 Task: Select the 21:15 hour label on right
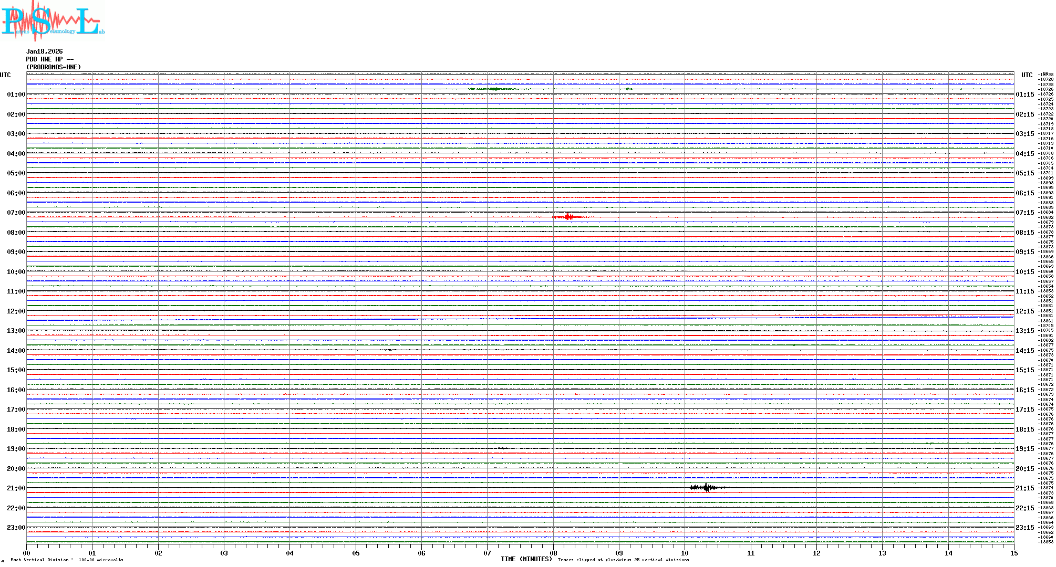pyautogui.click(x=1024, y=488)
